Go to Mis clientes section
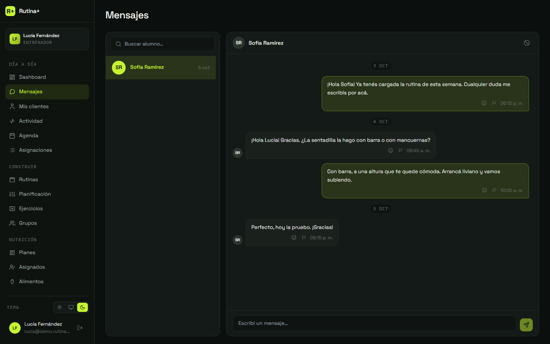The width and height of the screenshot is (550, 344). click(x=47, y=107)
